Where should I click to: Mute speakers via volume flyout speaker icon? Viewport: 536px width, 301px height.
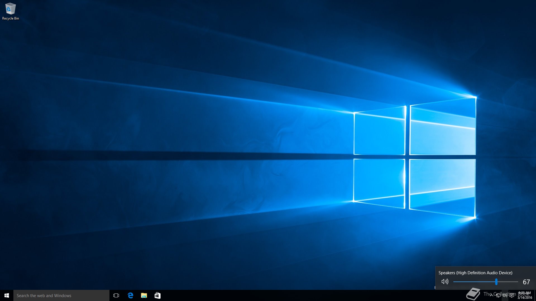445,282
